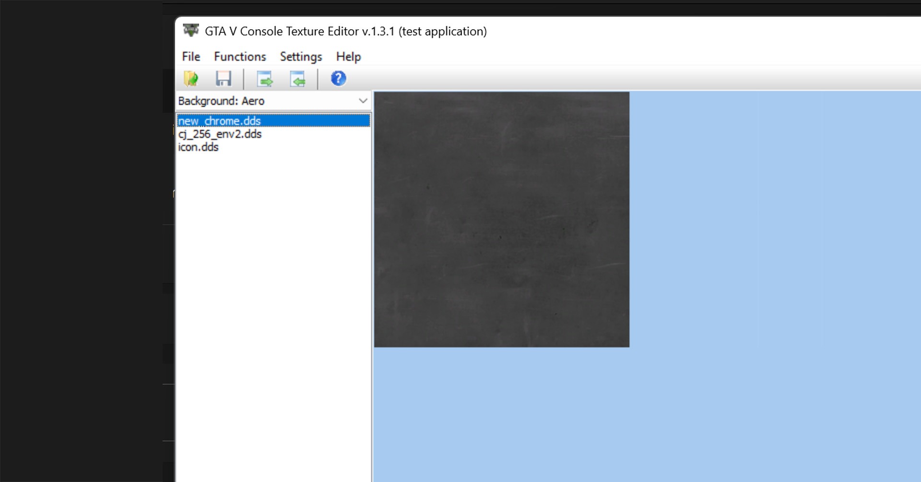
Task: Click the open folder toolbar icon
Action: (191, 78)
